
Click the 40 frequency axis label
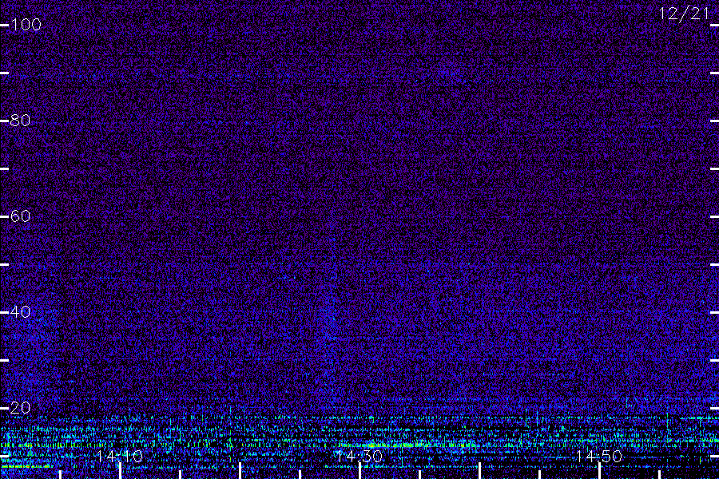[x=20, y=311]
